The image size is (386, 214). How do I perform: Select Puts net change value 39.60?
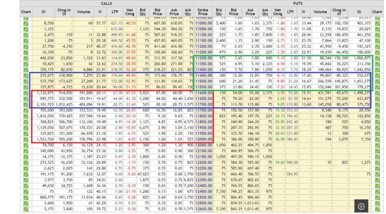click(280, 163)
